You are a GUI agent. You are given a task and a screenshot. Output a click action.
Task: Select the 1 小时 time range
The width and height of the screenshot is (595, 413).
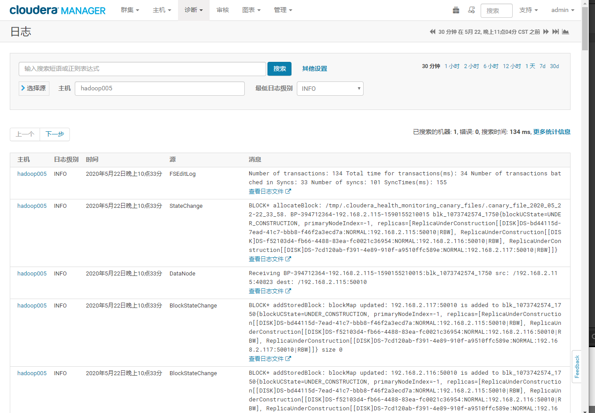click(452, 66)
